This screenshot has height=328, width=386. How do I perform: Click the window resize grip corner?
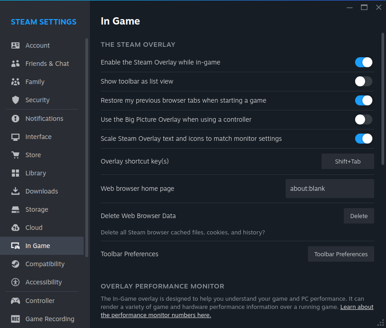click(381, 323)
